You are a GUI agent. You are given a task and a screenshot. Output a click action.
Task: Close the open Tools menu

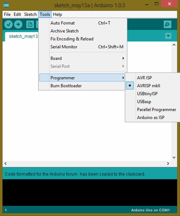(45, 14)
